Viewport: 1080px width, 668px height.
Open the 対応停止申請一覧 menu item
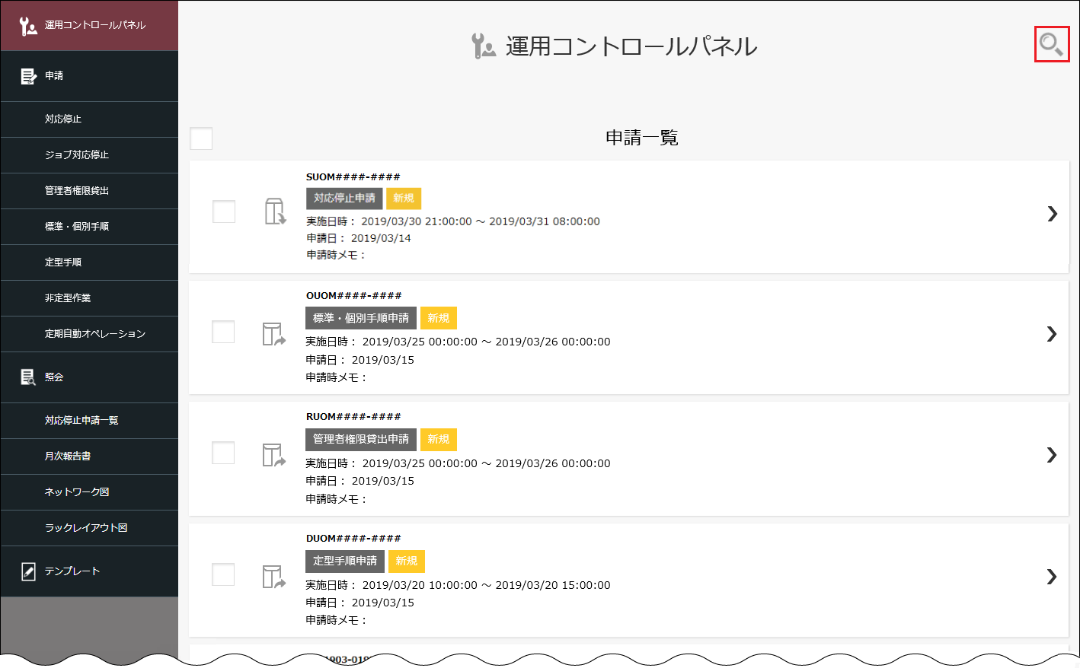[x=89, y=421]
